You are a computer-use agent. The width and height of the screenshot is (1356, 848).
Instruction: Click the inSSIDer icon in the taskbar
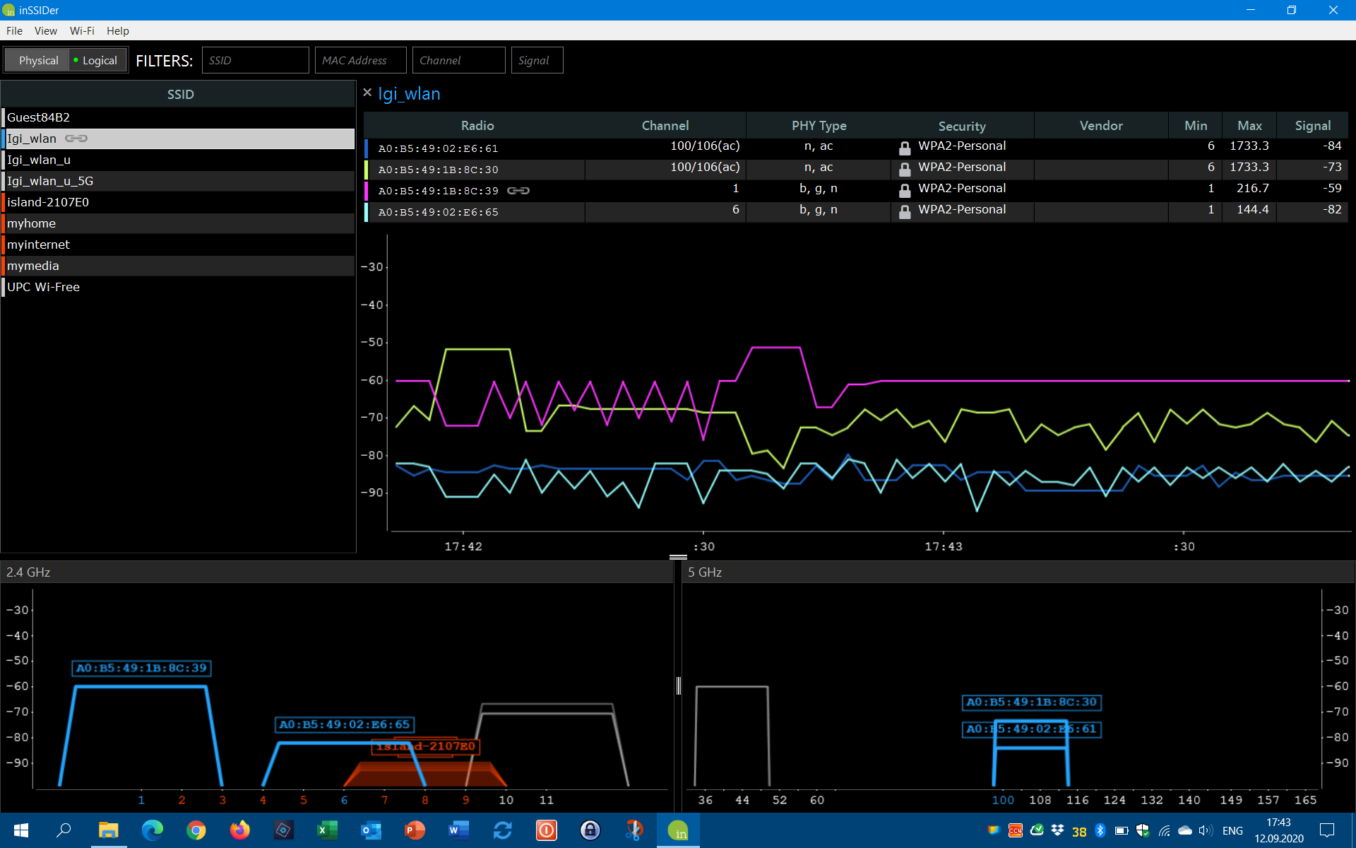(x=677, y=830)
